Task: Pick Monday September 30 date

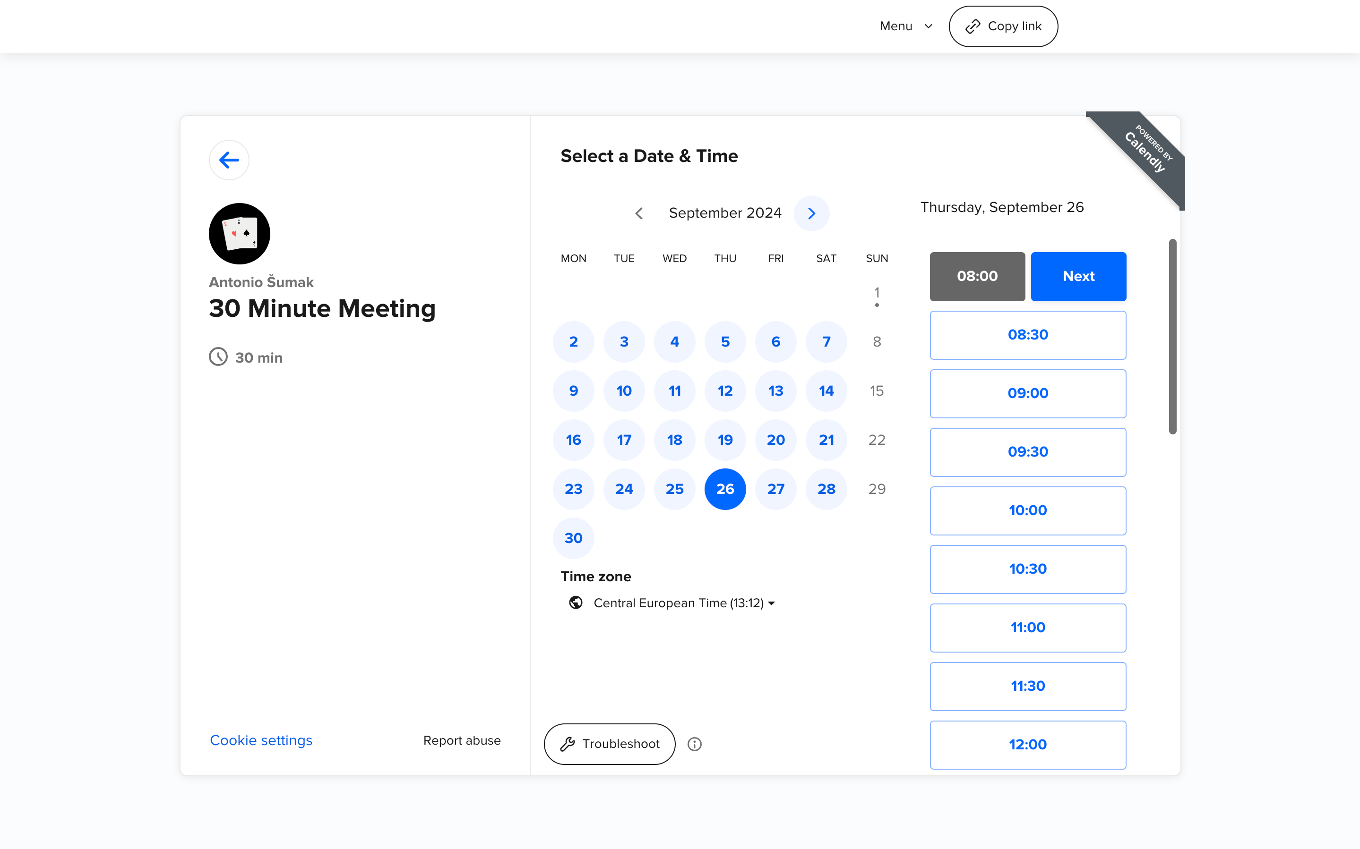Action: tap(573, 538)
